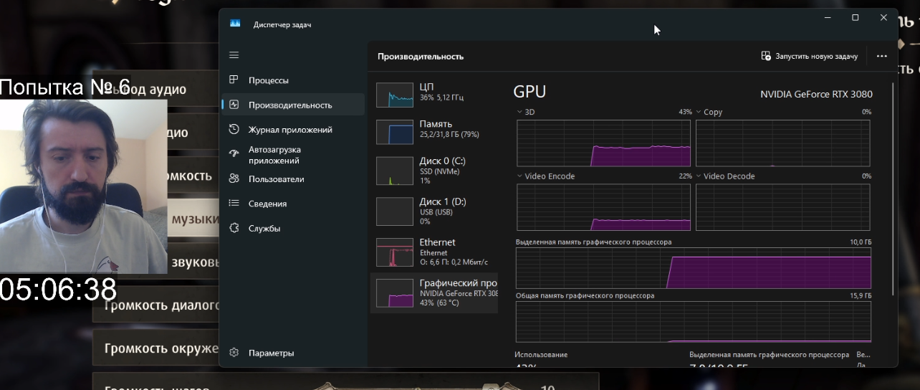Image resolution: width=920 pixels, height=390 pixels.
Task: Expand the 3D graph engine dropdown
Action: tap(519, 112)
